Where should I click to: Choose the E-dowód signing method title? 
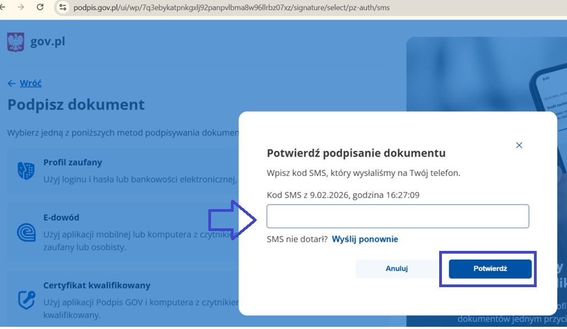coord(61,217)
